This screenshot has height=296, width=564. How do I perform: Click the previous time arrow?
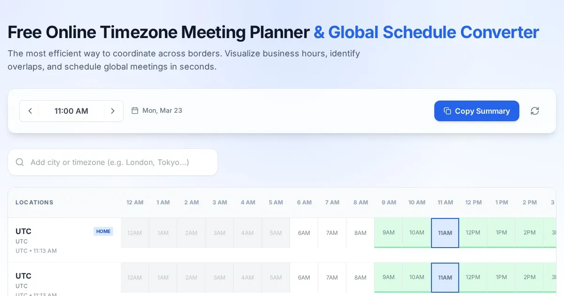pyautogui.click(x=30, y=111)
